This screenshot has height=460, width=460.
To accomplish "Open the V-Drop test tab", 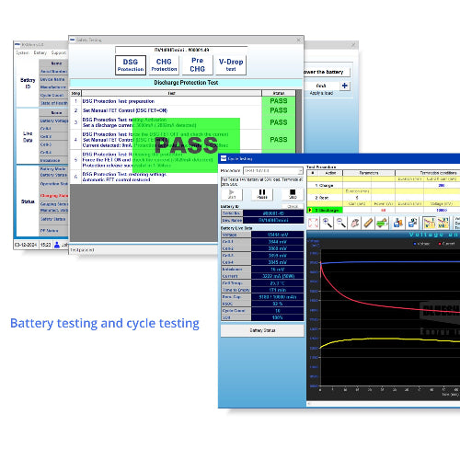I will click(231, 65).
